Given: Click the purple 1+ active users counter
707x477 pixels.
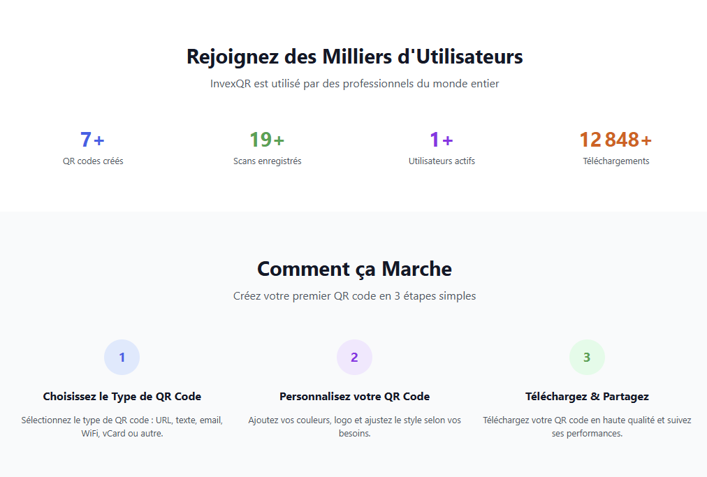Looking at the screenshot, I should pos(442,140).
